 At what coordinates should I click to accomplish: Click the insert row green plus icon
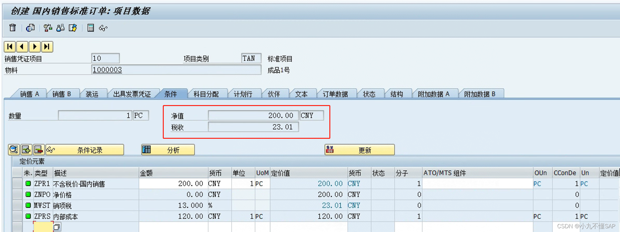tap(26, 150)
